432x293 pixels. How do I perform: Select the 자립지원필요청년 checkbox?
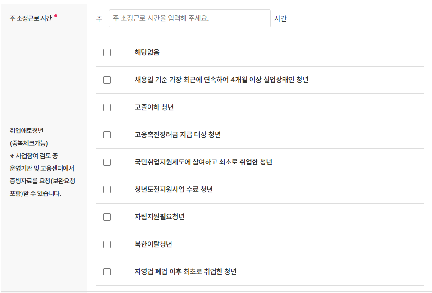click(x=107, y=217)
